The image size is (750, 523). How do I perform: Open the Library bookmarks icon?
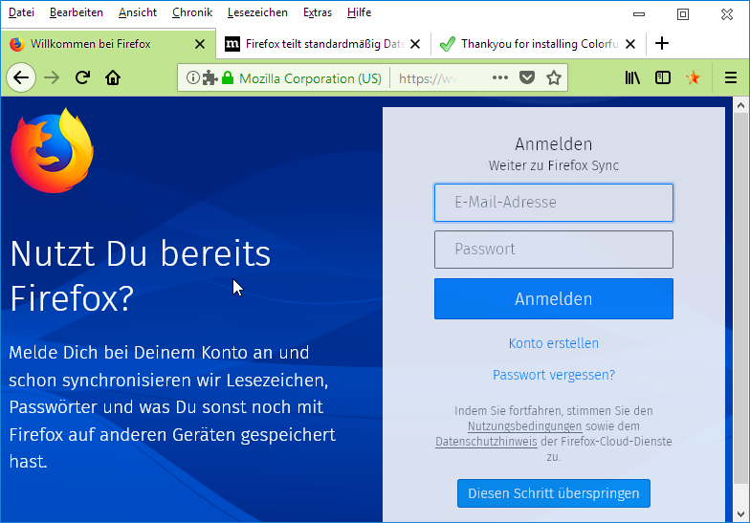[x=632, y=77]
